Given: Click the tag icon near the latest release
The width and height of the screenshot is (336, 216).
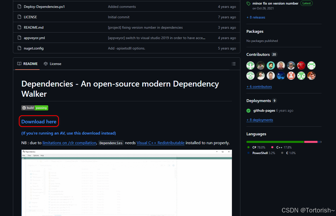Looking at the screenshot, I should 248,3.
